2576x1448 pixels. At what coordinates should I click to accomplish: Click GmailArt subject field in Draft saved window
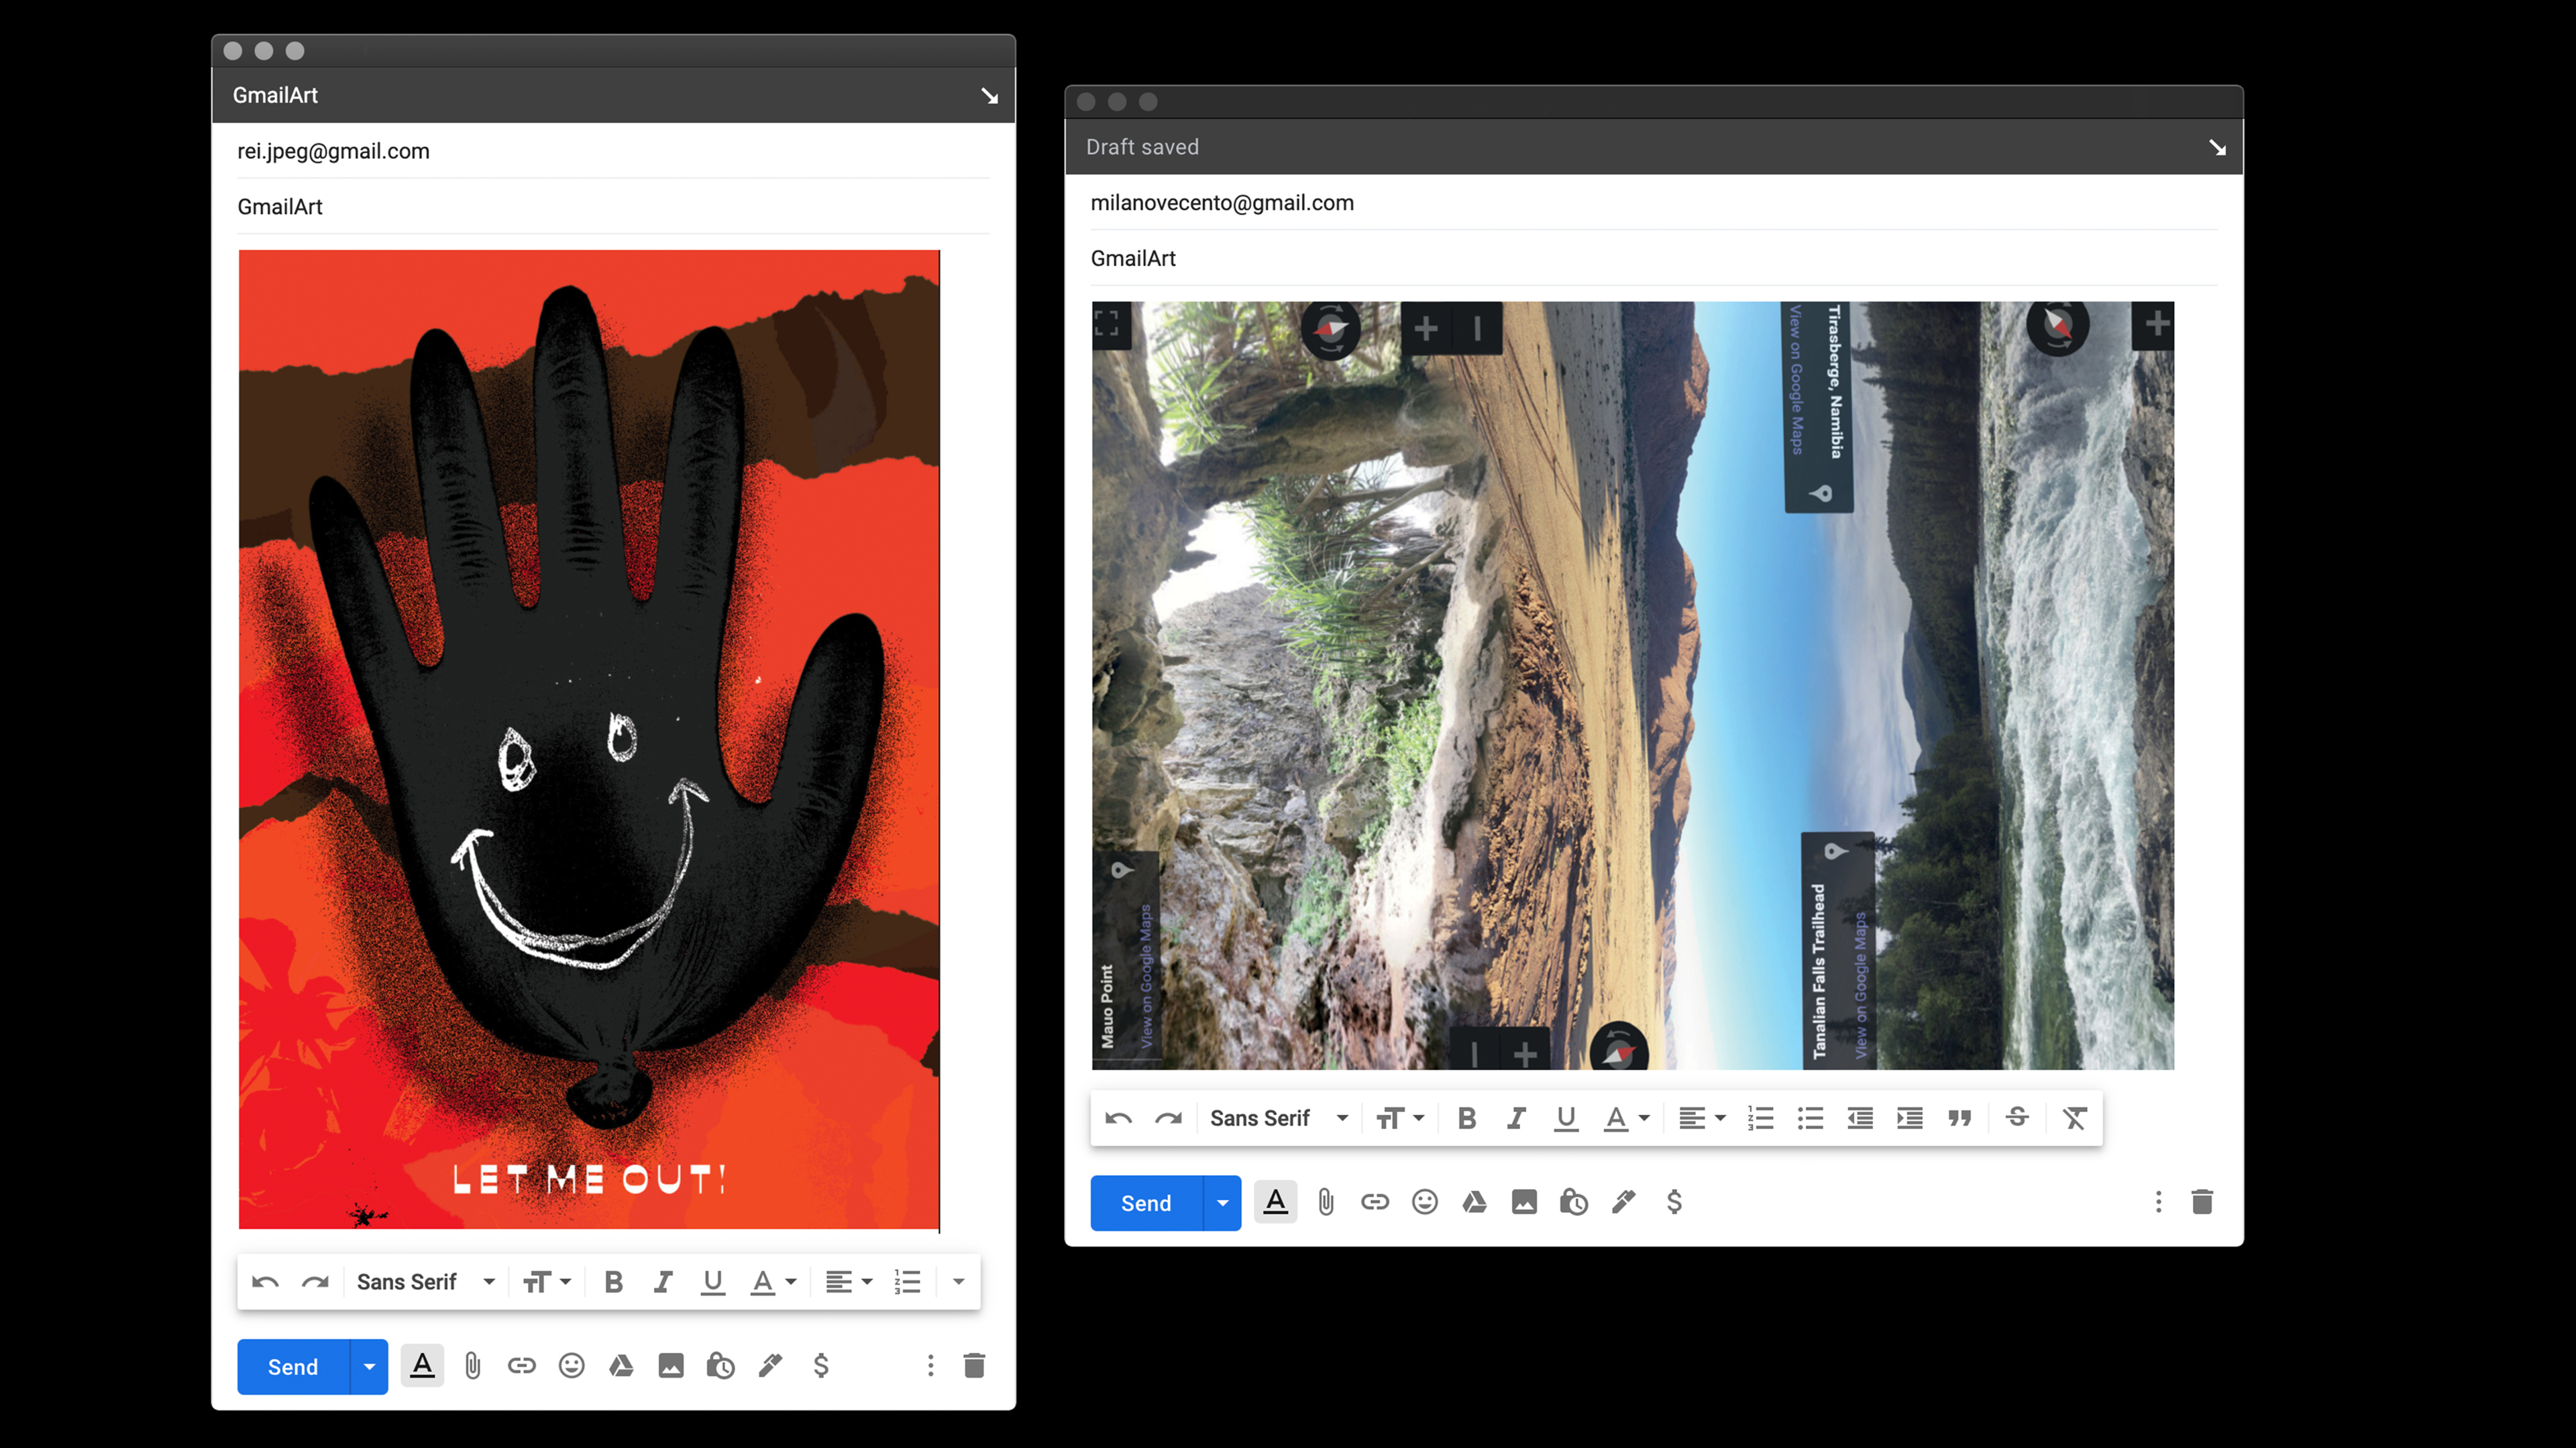coord(1654,258)
